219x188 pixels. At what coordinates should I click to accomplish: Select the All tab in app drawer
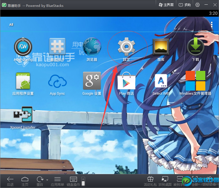tap(11, 25)
